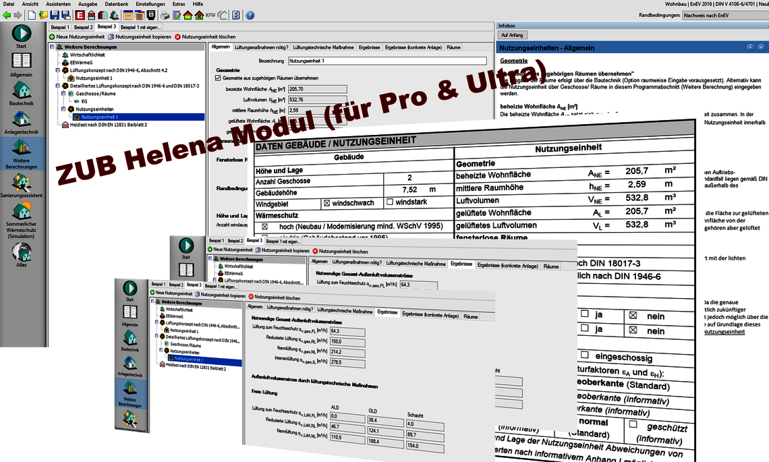The width and height of the screenshot is (769, 462).
Task: Open the Räume tab in the front screenshot
Action: (x=471, y=316)
